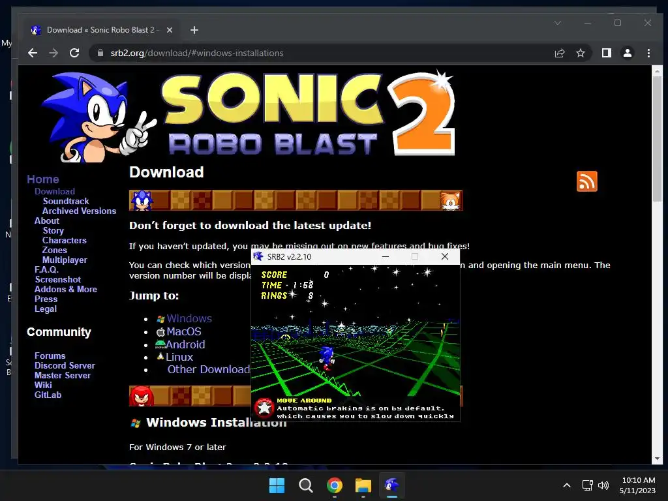The image size is (668, 501).
Task: Open the Legal sidebar link
Action: [46, 309]
